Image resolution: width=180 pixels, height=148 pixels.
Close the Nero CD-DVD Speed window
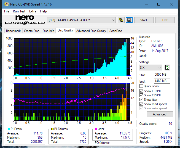[x=171, y=4]
